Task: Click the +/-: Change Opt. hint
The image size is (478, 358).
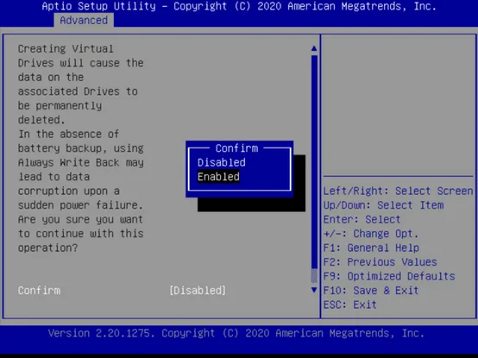Action: (x=371, y=234)
